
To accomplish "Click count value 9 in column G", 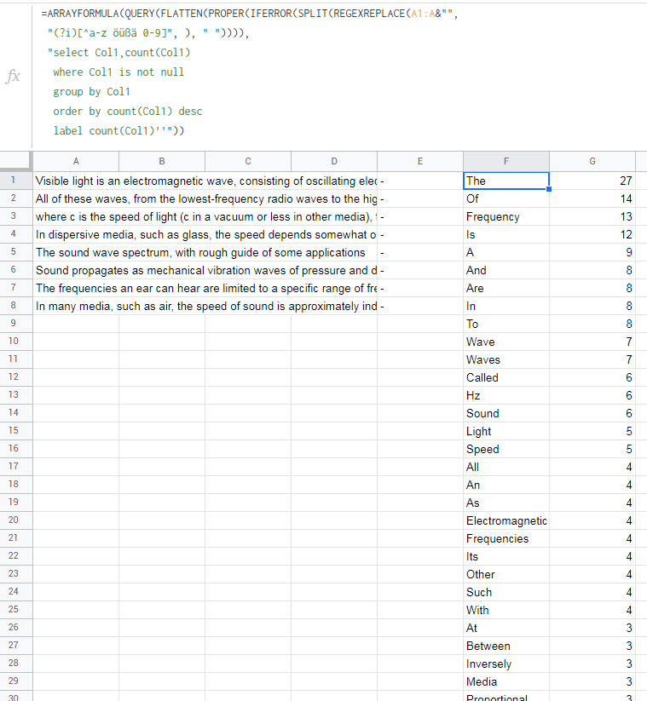I will [x=592, y=252].
